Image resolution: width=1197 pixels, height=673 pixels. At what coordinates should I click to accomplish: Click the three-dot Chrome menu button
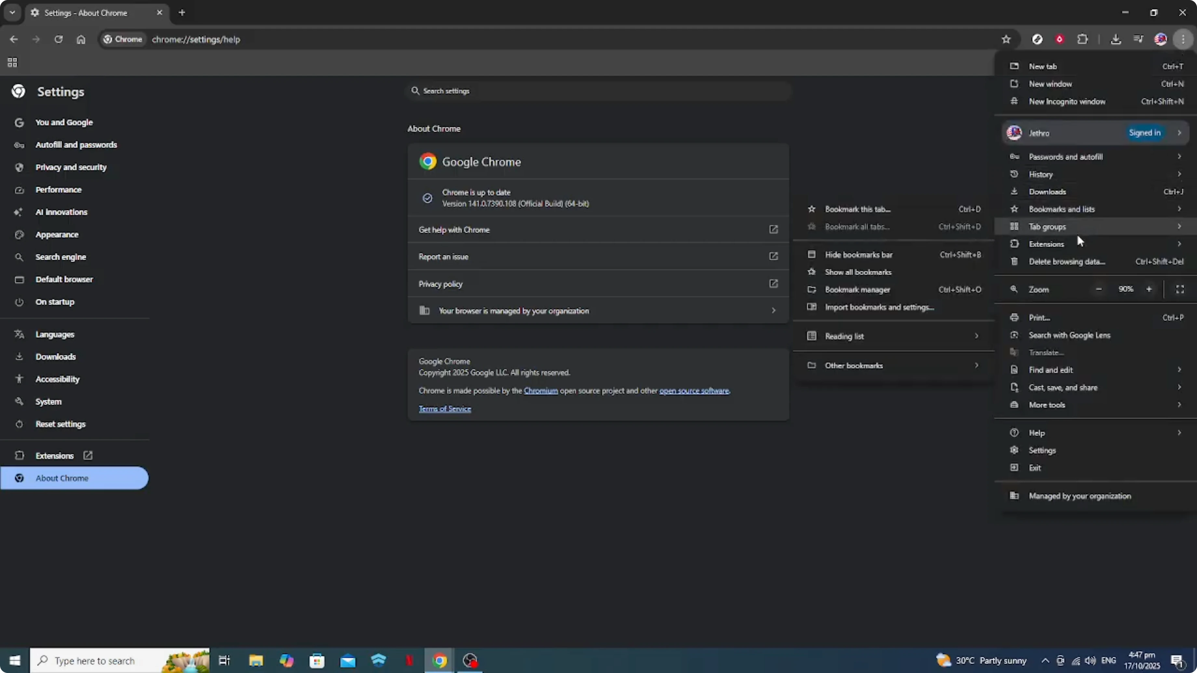pos(1183,39)
